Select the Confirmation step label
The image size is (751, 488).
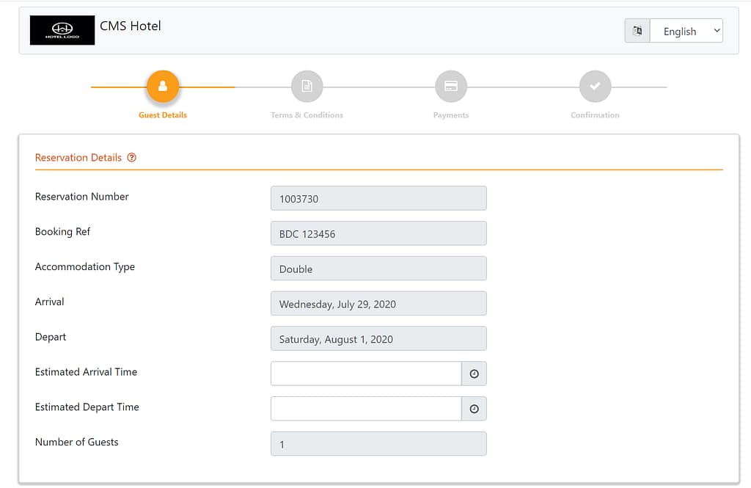(595, 114)
